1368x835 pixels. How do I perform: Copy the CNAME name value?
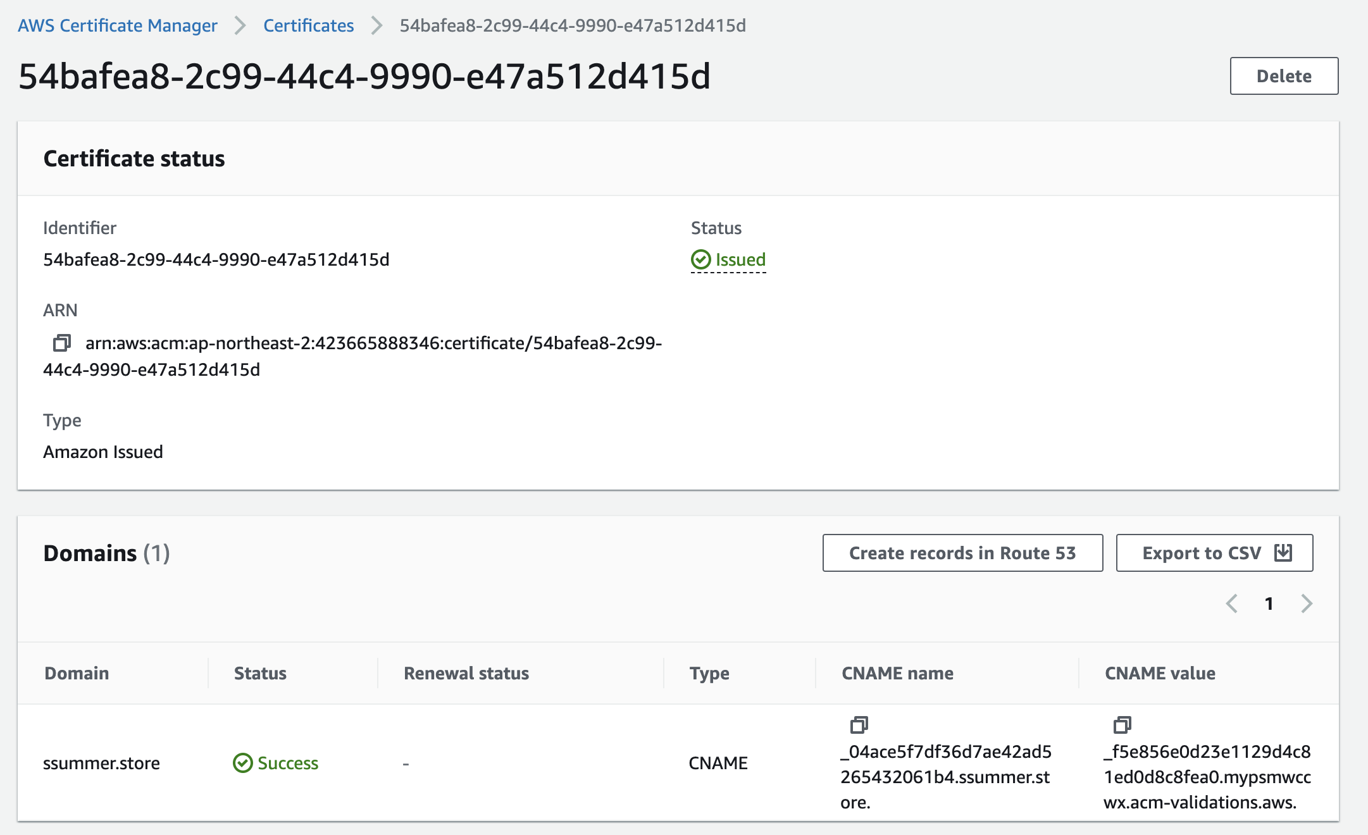859,724
